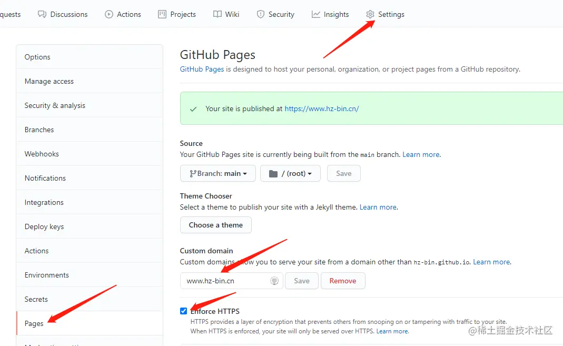The height and width of the screenshot is (346, 563).
Task: Open the published site link hz-bin.cn
Action: (x=322, y=108)
